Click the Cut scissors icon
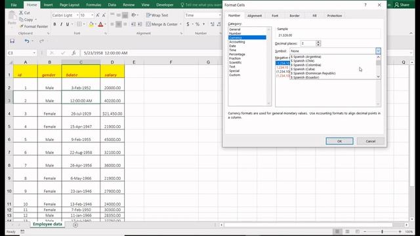420x236 pixels. tap(21, 13)
